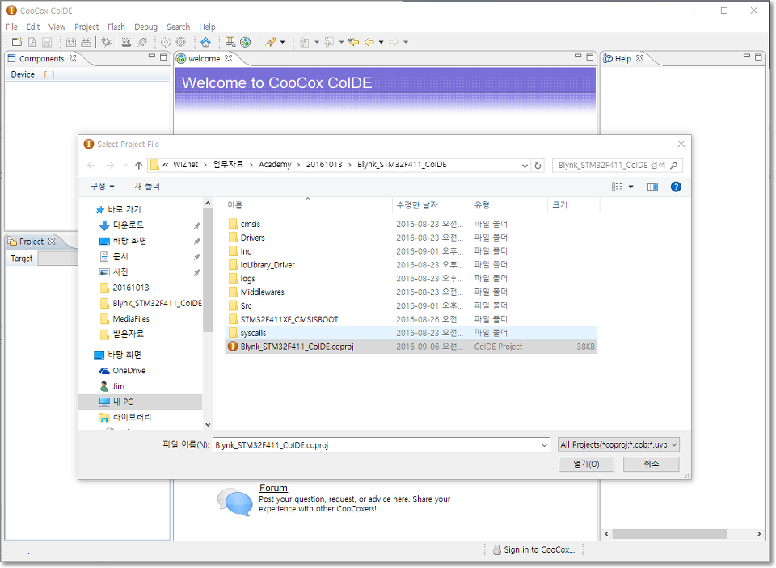Close the Components tab with its X

[x=73, y=58]
